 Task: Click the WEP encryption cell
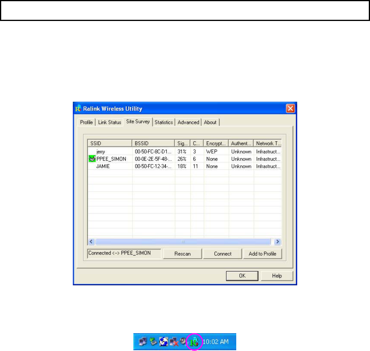point(212,152)
